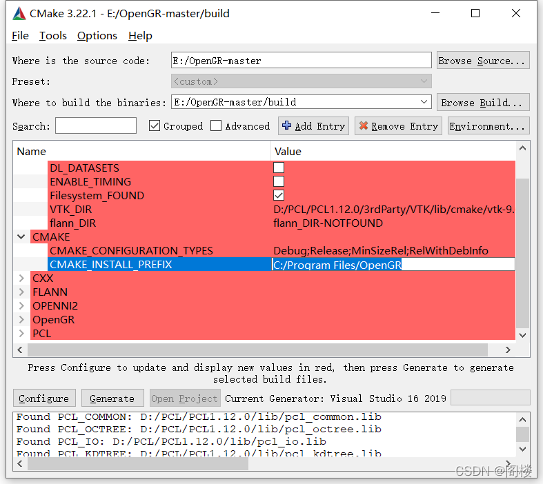The height and width of the screenshot is (484, 543).
Task: Expand the OpenGR group
Action: 21,320
